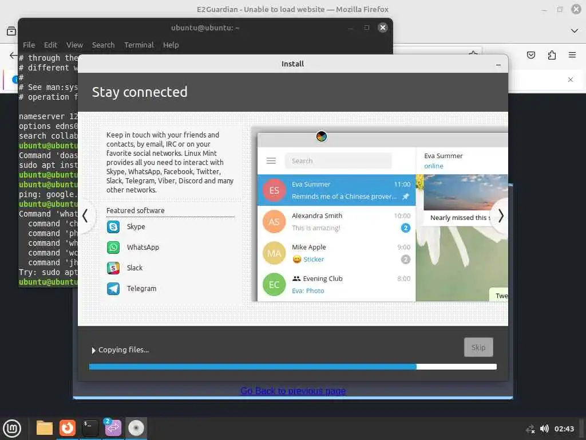Click the Skype icon in Featured software
586x440 pixels.
[113, 227]
